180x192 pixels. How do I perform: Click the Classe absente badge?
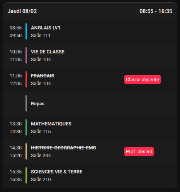click(143, 80)
